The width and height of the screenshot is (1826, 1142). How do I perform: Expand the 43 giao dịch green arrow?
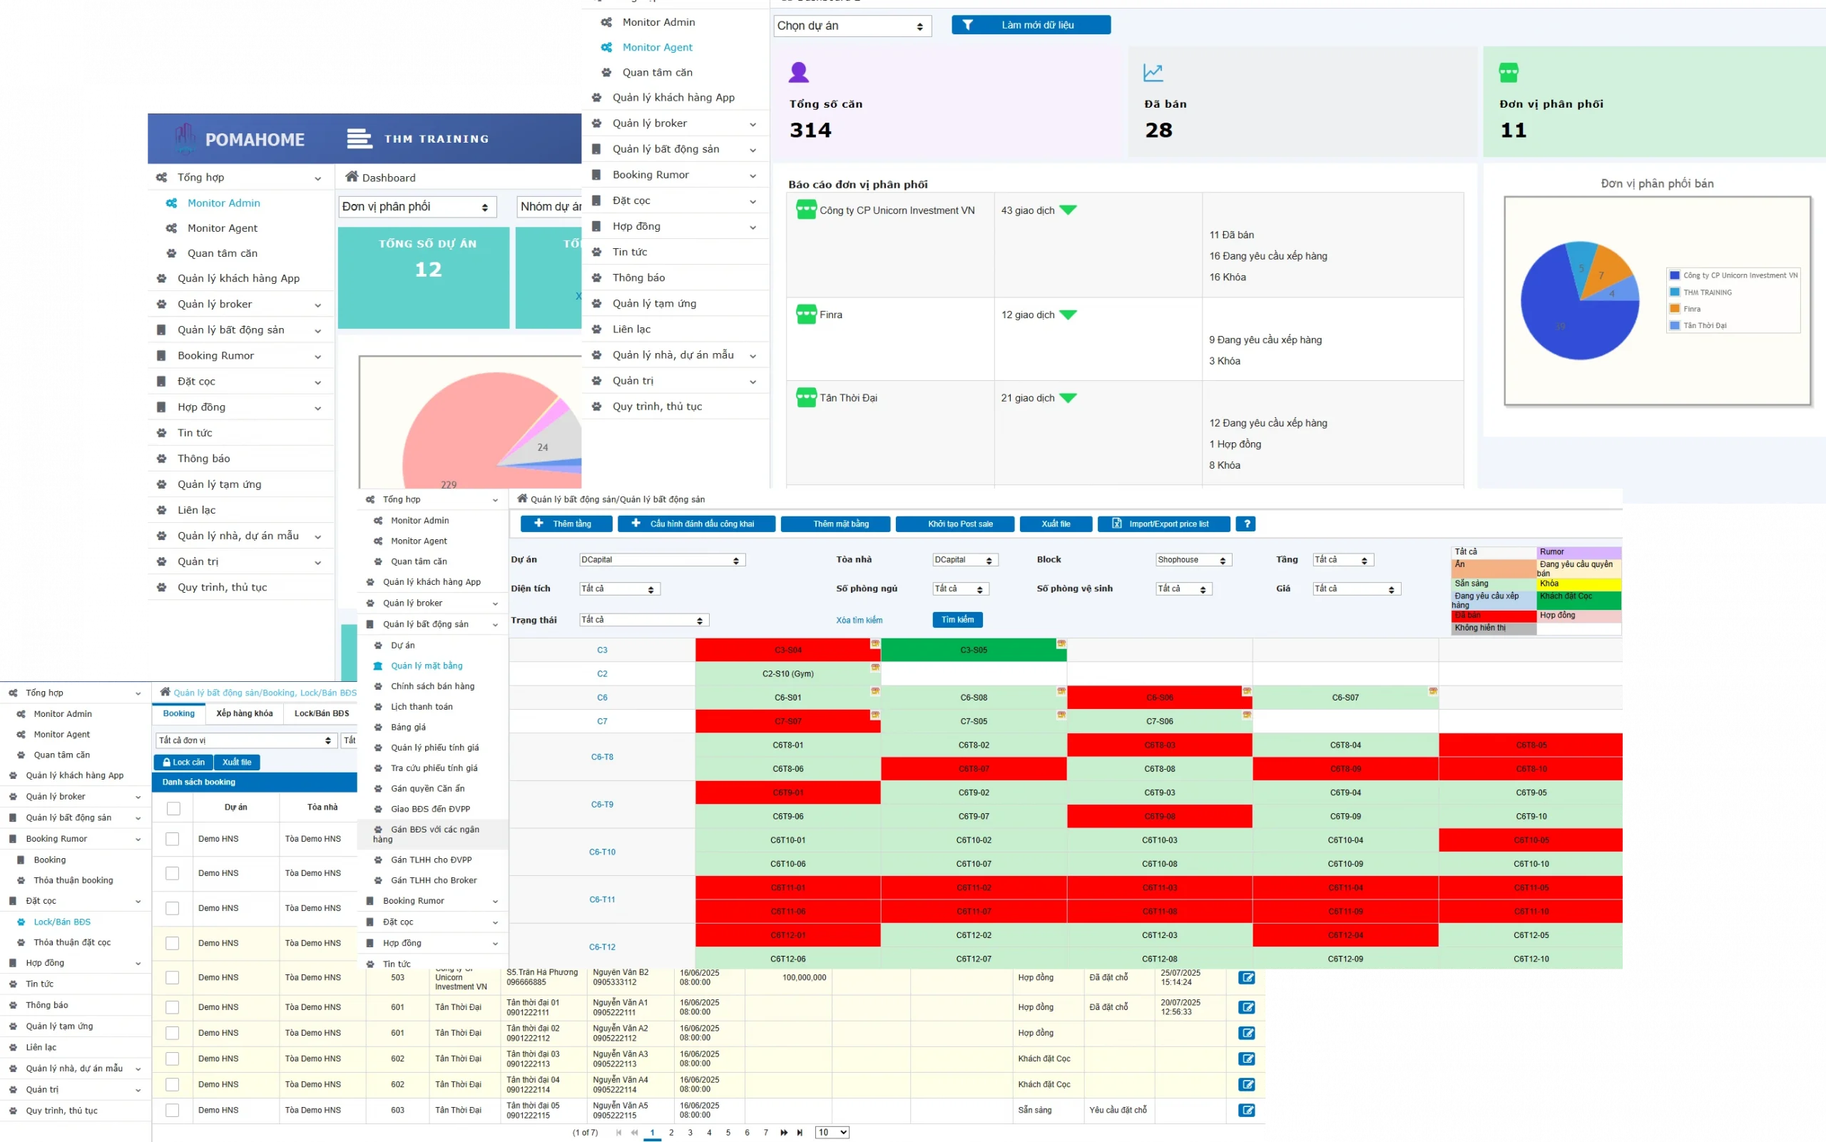1068,210
